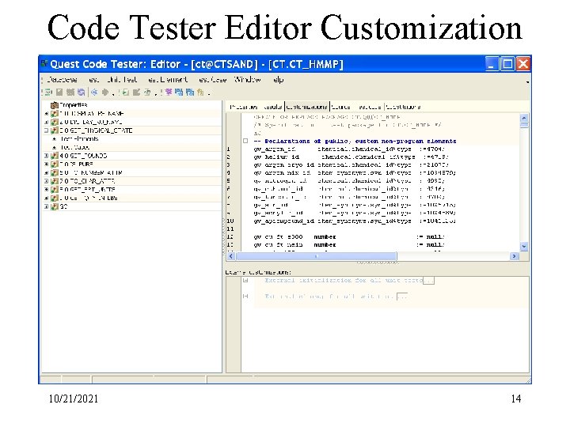Click inside the lower customizations editor area

tap(385, 324)
